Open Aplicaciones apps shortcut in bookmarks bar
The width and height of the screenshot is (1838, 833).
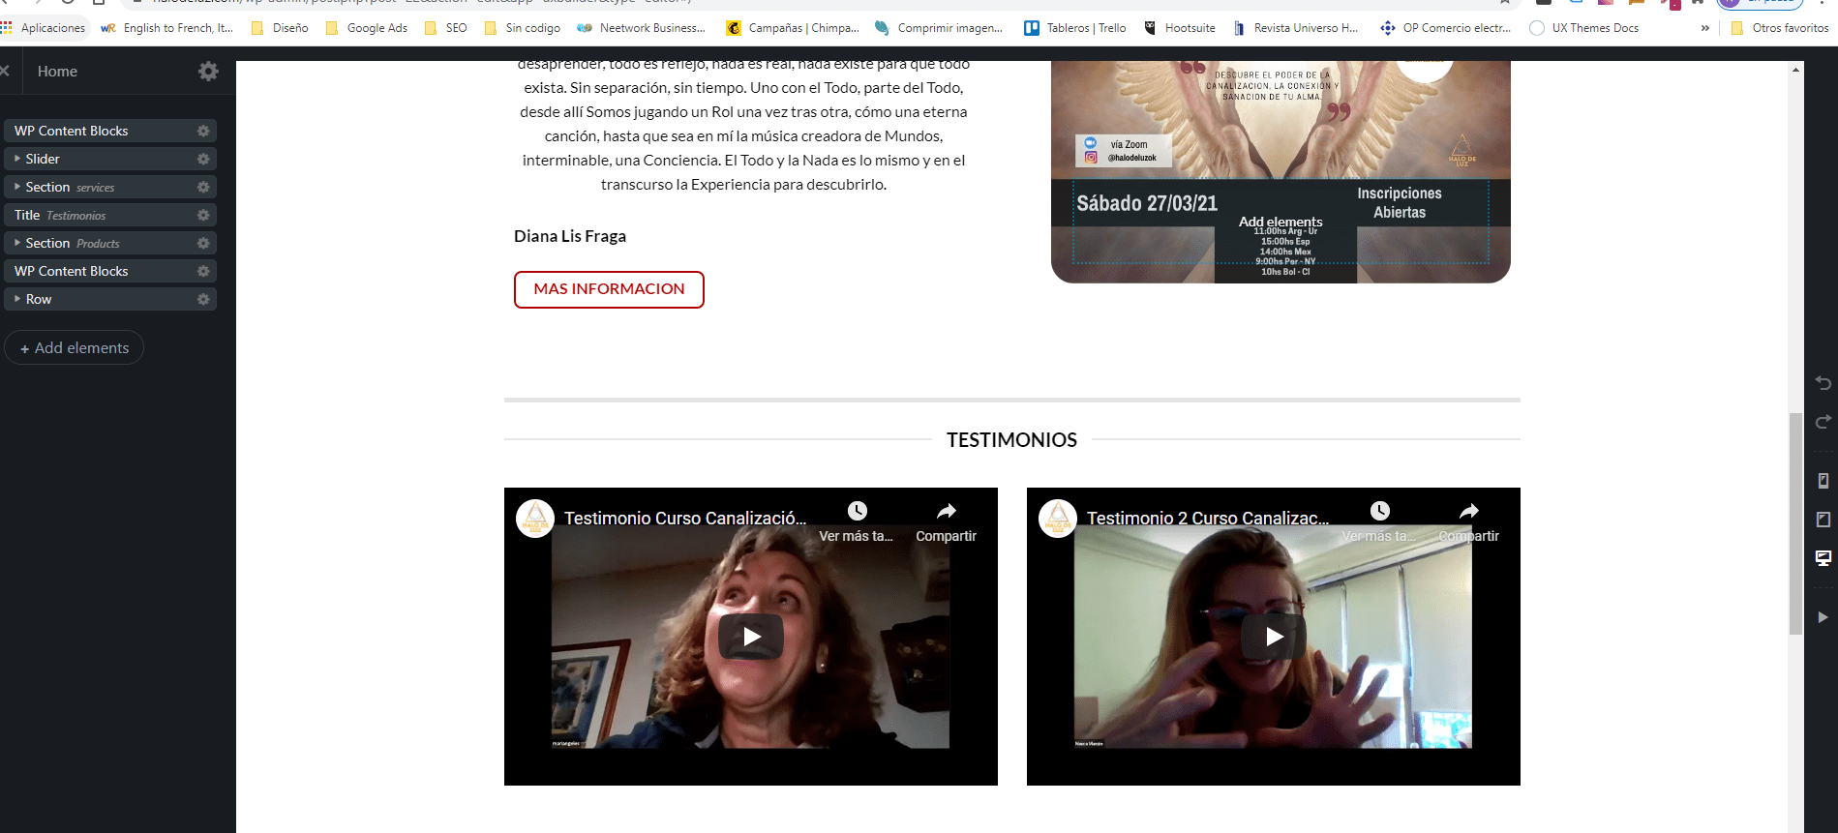[x=44, y=28]
